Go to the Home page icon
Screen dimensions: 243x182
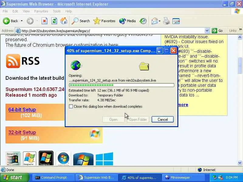point(64,21)
